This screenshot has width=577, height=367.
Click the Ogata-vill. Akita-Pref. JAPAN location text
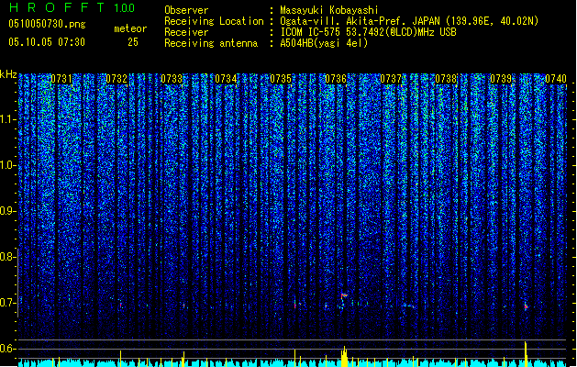[x=409, y=21]
